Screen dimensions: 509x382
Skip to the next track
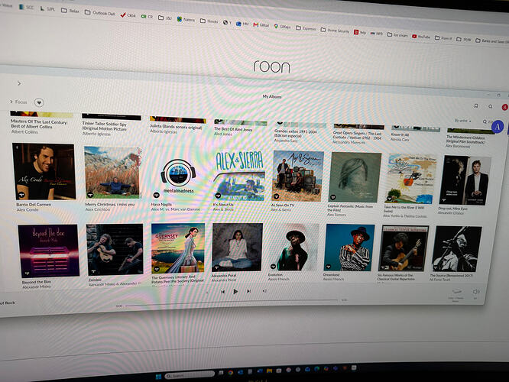pos(248,291)
